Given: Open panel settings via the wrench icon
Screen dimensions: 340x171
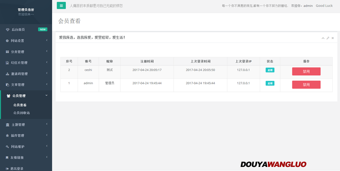Looking at the screenshot, I should [x=328, y=38].
